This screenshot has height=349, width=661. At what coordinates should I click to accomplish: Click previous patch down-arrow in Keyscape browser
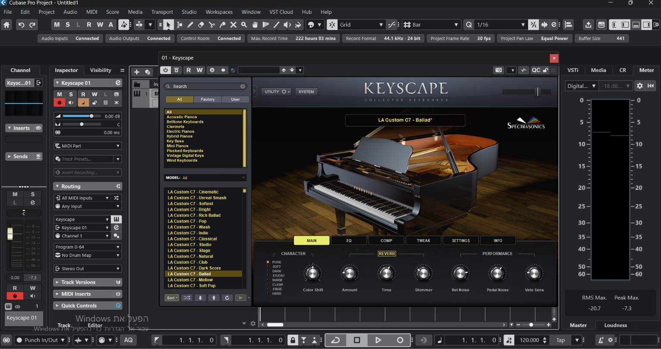coord(200,298)
